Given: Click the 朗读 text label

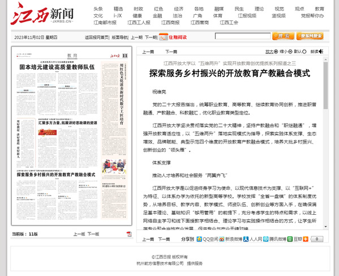Looking at the screenshot, I should [314, 52].
